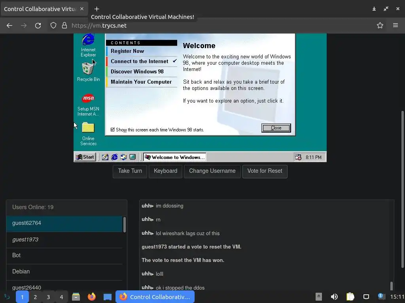Click Vote for Reset button
Image resolution: width=405 pixels, height=303 pixels.
265,171
